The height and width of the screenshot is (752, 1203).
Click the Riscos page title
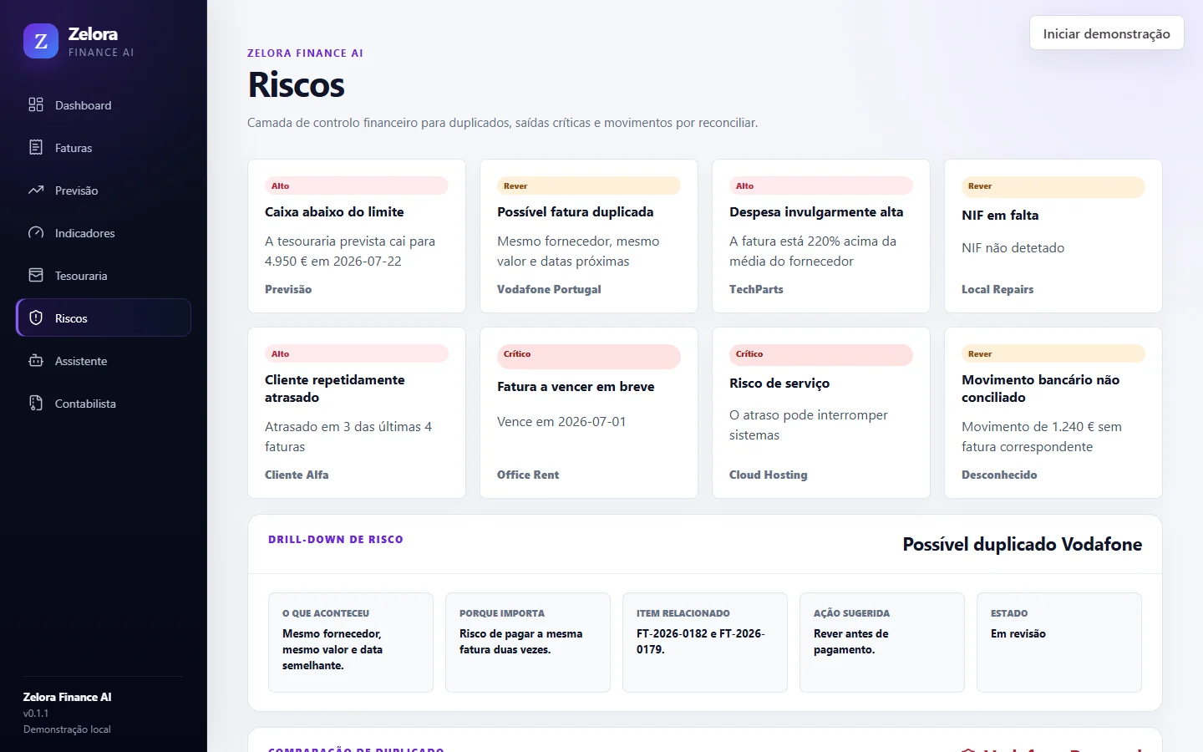(x=297, y=85)
